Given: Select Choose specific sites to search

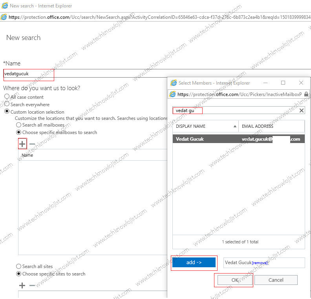Looking at the screenshot, I should [x=18, y=274].
